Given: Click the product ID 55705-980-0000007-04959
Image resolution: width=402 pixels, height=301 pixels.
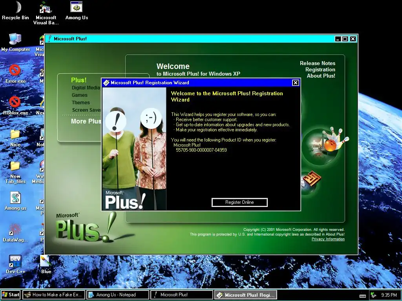Looking at the screenshot, I should click(x=201, y=150).
